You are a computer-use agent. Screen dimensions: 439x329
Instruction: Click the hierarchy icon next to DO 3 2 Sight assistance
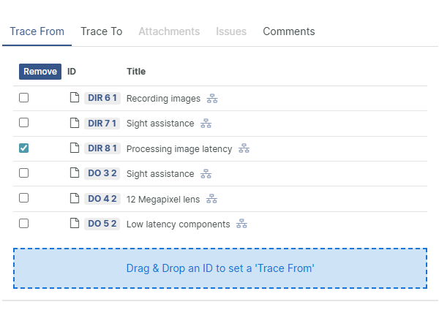[x=206, y=174]
